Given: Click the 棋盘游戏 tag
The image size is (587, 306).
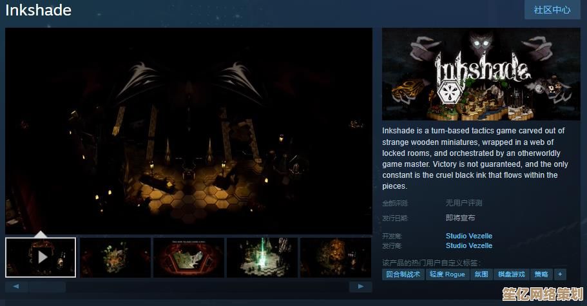Looking at the screenshot, I should tap(512, 274).
